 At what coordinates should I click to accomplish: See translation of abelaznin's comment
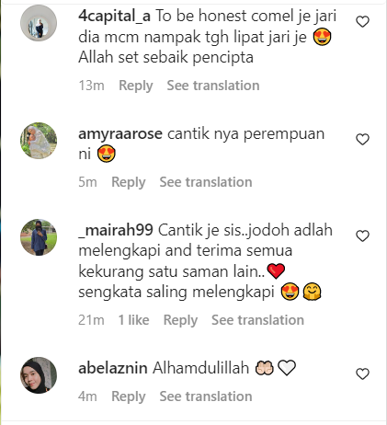click(x=206, y=396)
